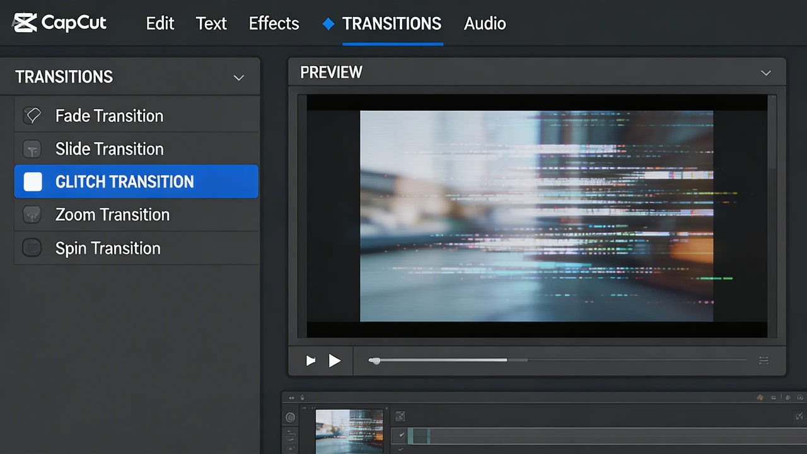This screenshot has width=807, height=454.
Task: Click the blue diamond beside TRANSITIONS tab
Action: click(328, 23)
